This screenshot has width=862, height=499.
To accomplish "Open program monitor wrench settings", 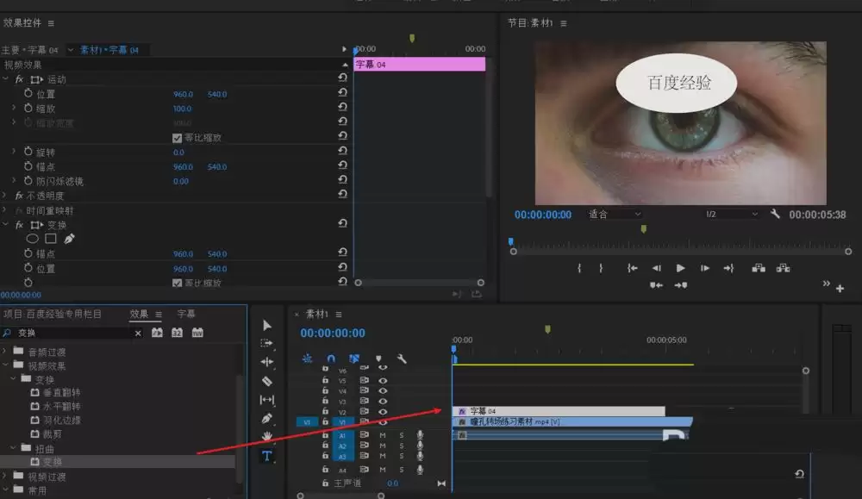I will tap(775, 214).
